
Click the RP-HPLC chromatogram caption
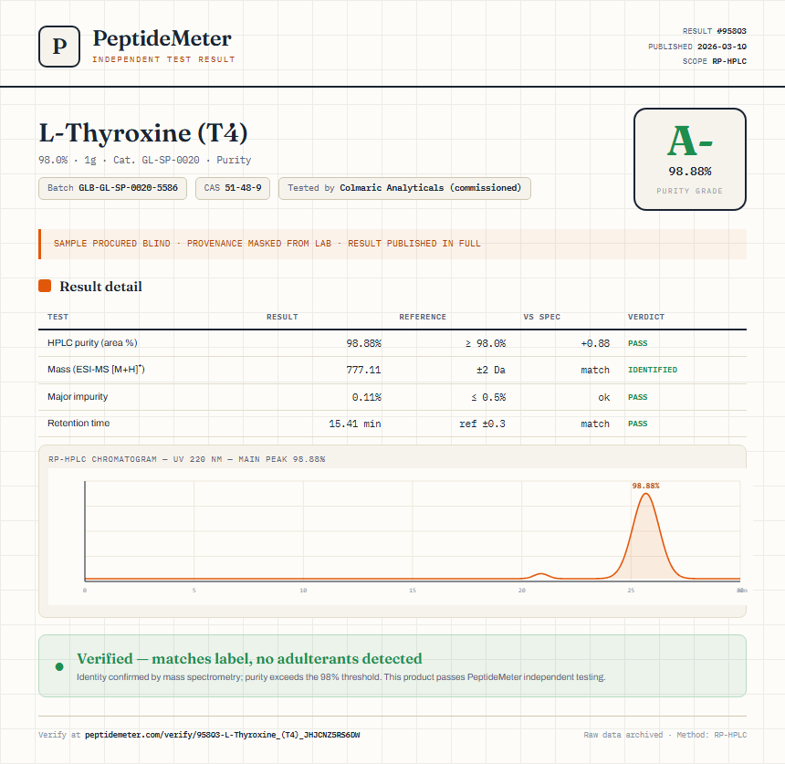(x=187, y=459)
